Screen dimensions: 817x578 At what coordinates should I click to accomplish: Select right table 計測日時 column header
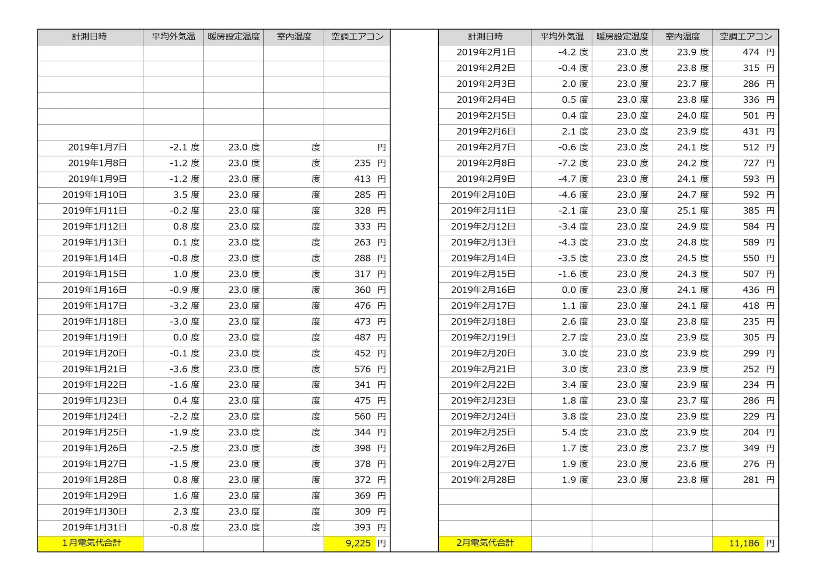coord(485,37)
